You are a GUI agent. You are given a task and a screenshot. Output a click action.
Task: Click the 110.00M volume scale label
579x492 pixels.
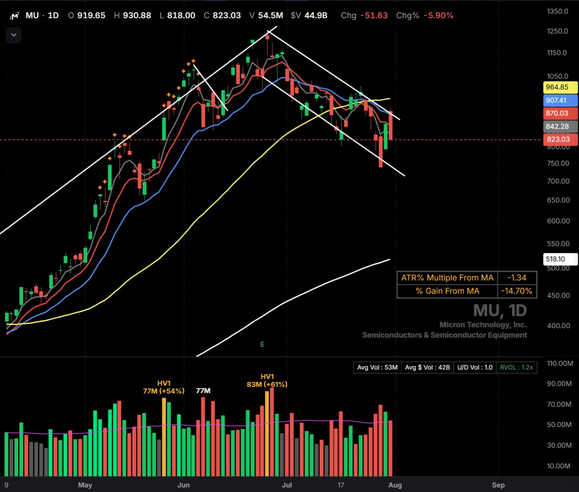pos(560,363)
